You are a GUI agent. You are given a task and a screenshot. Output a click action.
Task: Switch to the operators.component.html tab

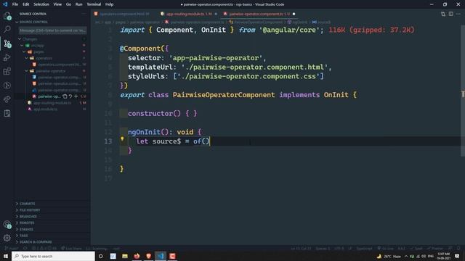pos(124,14)
